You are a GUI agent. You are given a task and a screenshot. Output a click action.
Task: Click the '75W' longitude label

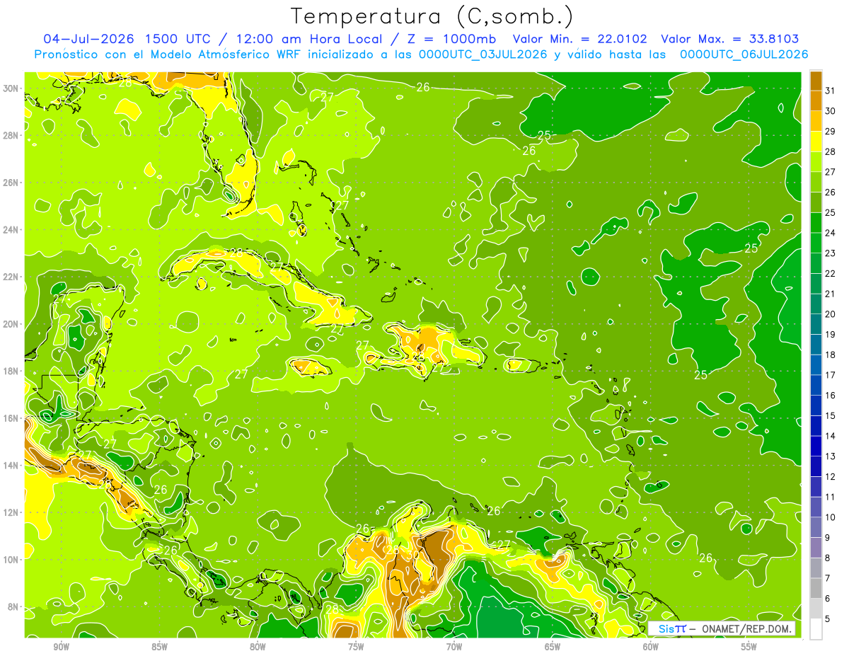coord(356,647)
